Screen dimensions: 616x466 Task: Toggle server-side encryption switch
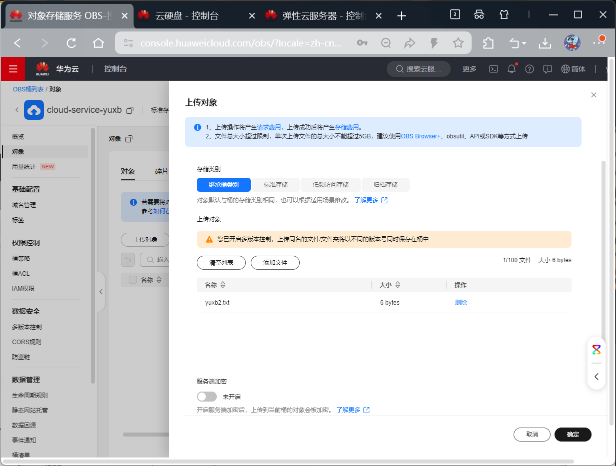coord(207,397)
